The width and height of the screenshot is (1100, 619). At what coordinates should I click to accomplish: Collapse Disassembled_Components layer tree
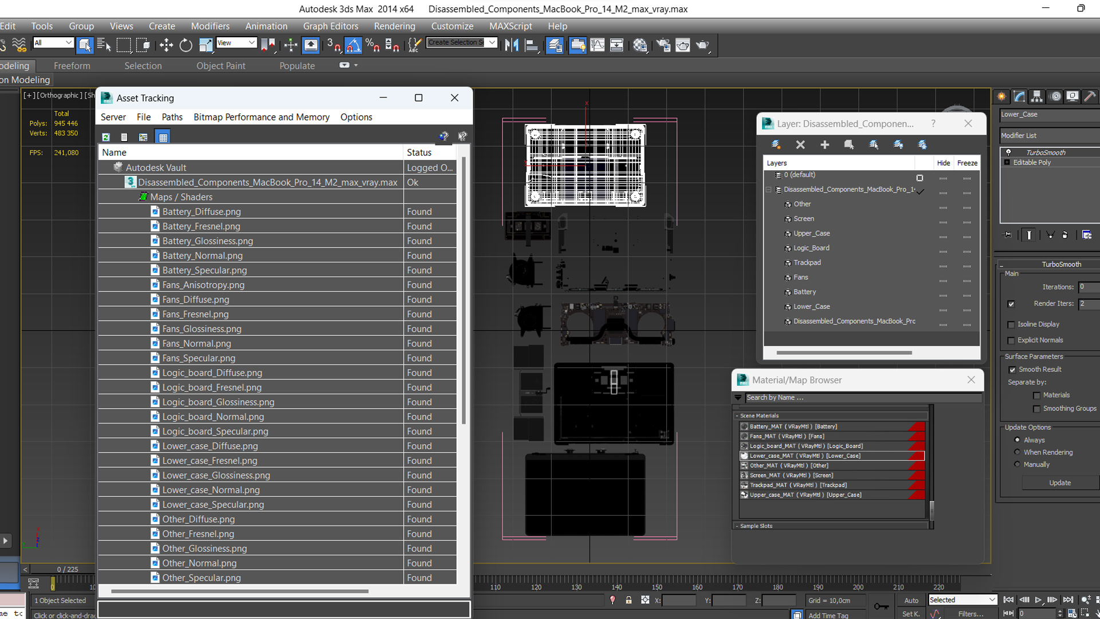pyautogui.click(x=769, y=190)
